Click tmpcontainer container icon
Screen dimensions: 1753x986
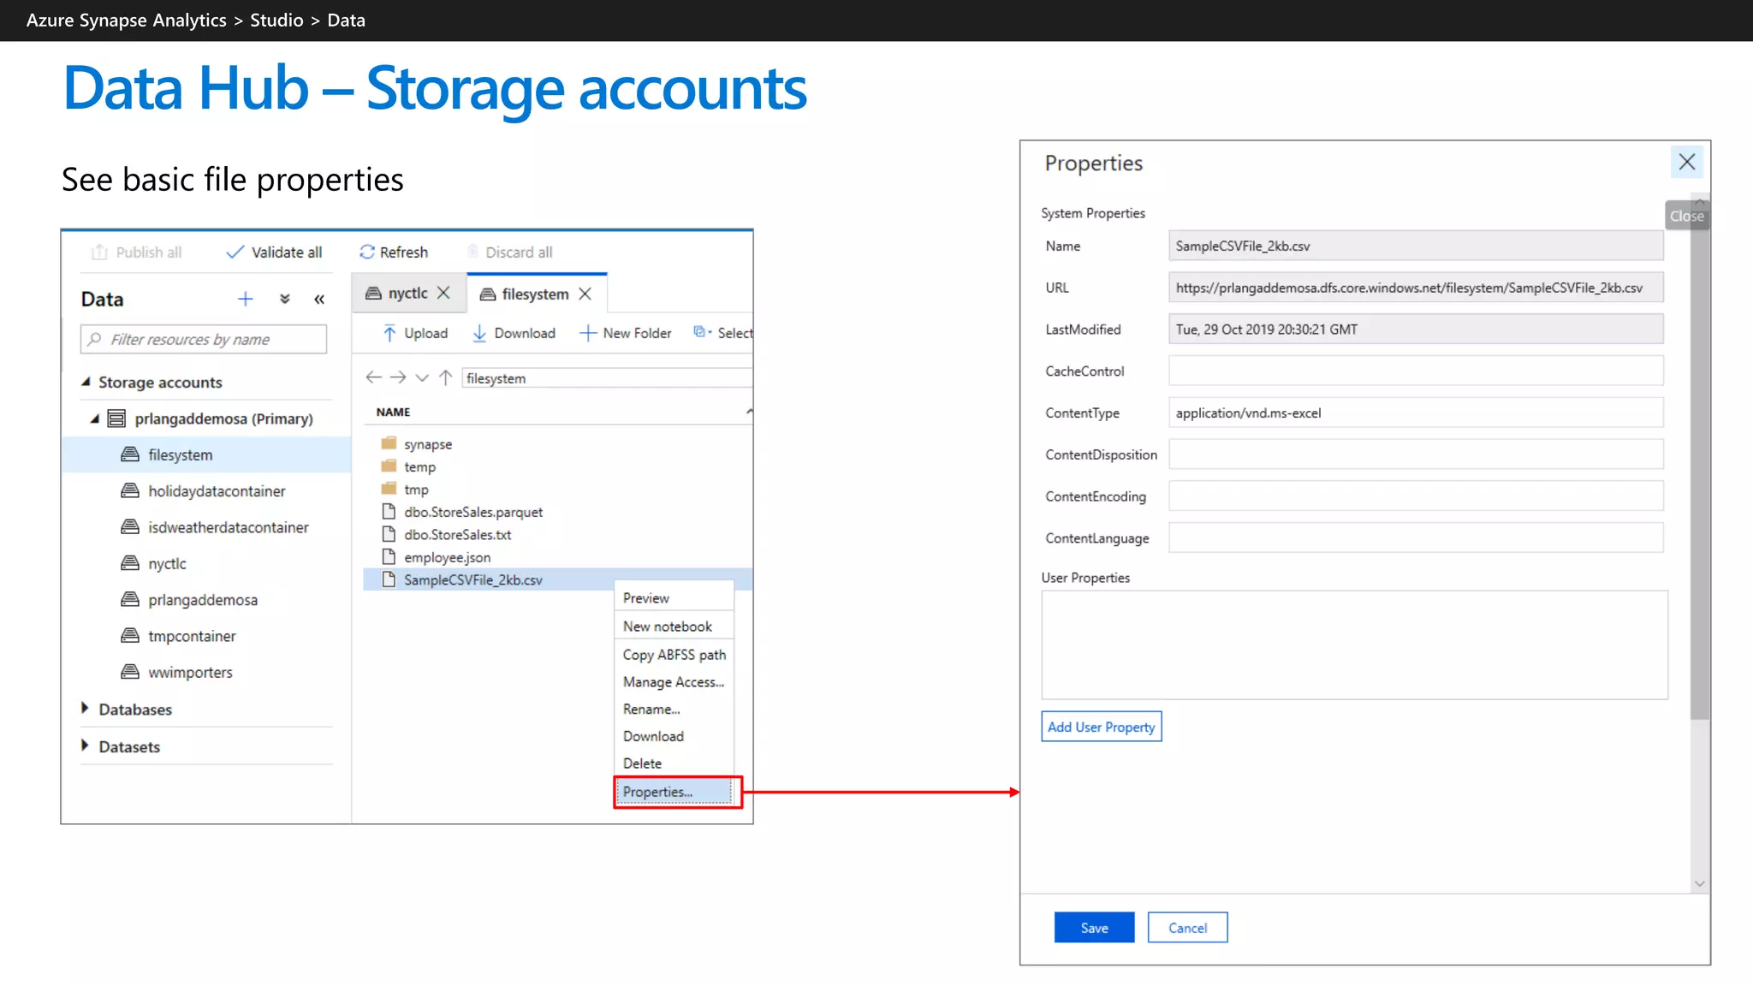(x=130, y=636)
